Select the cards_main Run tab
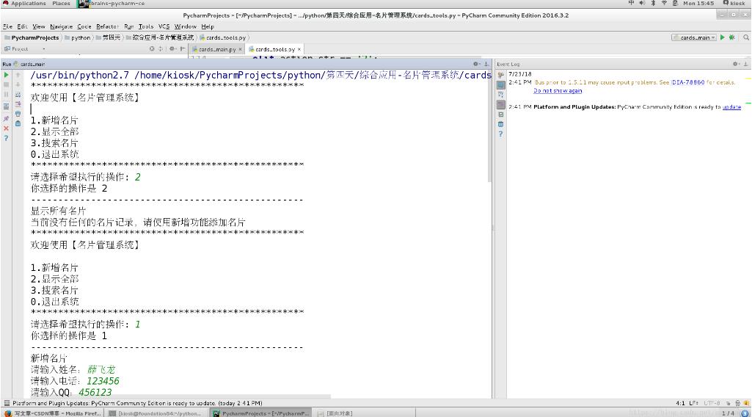This screenshot has height=417, width=752. click(x=29, y=64)
